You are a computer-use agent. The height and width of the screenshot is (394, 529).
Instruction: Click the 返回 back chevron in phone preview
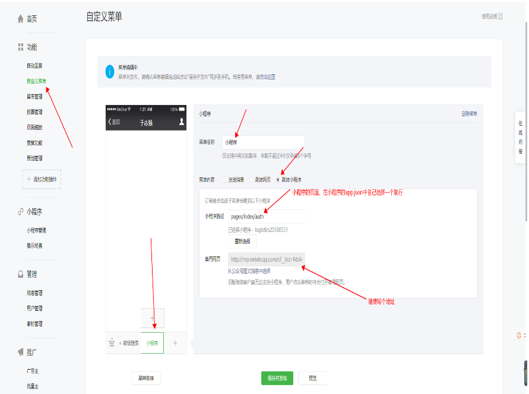110,122
